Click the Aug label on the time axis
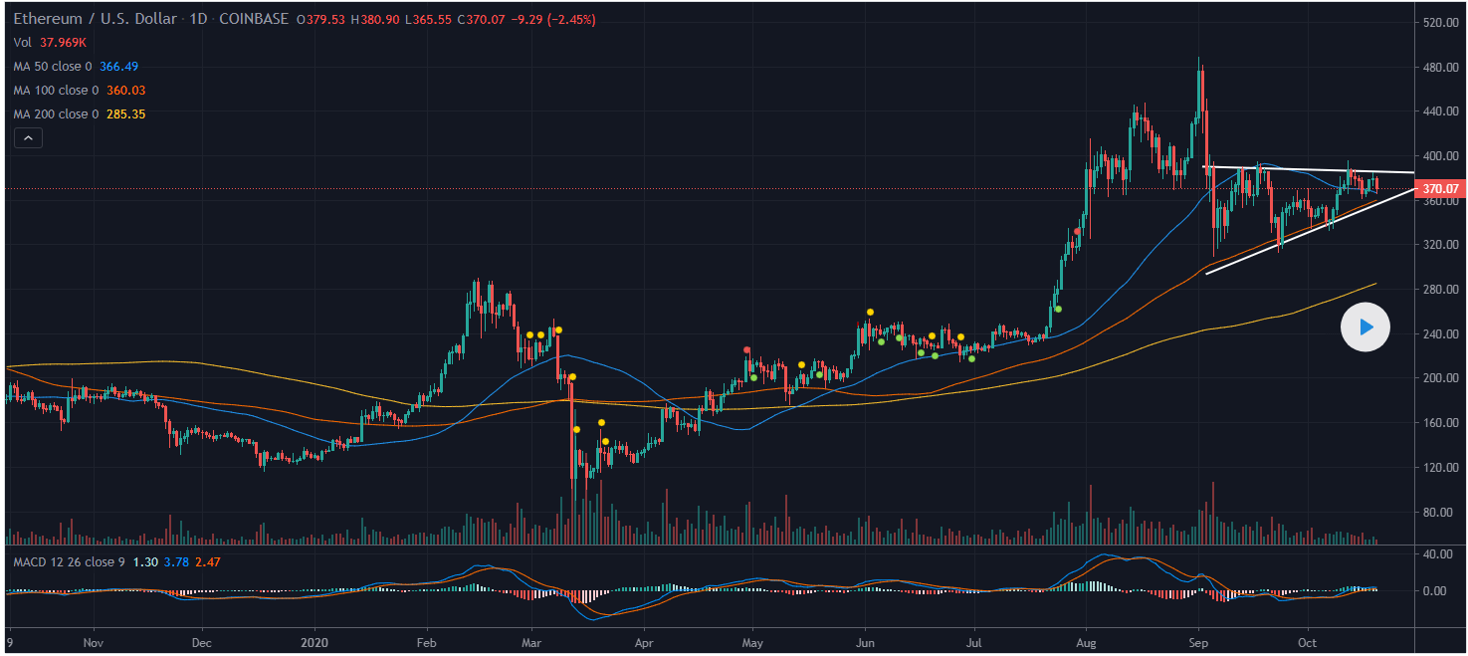The height and width of the screenshot is (656, 1468). (1086, 643)
